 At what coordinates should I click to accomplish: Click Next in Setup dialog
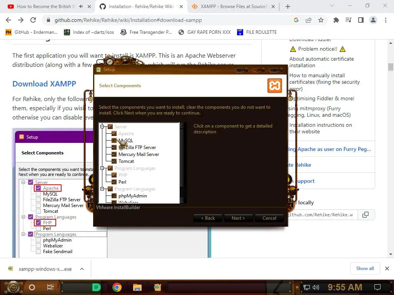(238, 218)
